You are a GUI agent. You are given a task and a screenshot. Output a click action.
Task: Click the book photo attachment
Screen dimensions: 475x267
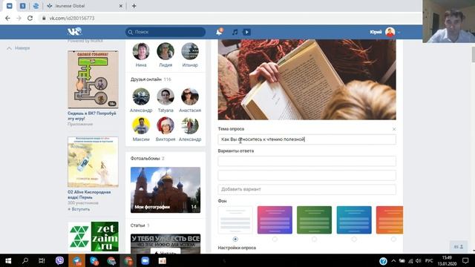click(x=307, y=79)
